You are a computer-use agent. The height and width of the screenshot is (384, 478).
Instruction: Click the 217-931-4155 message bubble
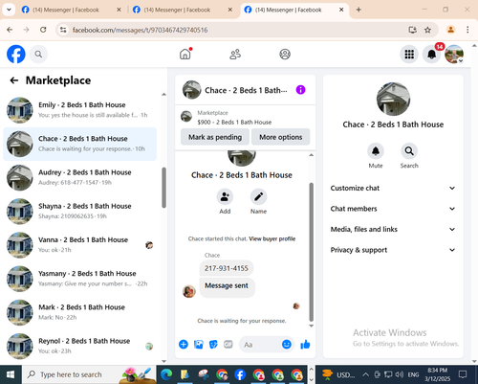(x=227, y=268)
